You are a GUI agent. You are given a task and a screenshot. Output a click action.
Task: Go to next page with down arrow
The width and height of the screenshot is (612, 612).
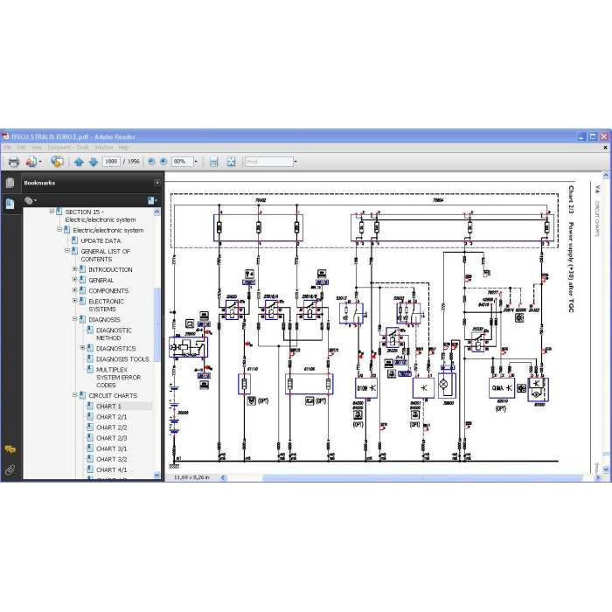[94, 162]
